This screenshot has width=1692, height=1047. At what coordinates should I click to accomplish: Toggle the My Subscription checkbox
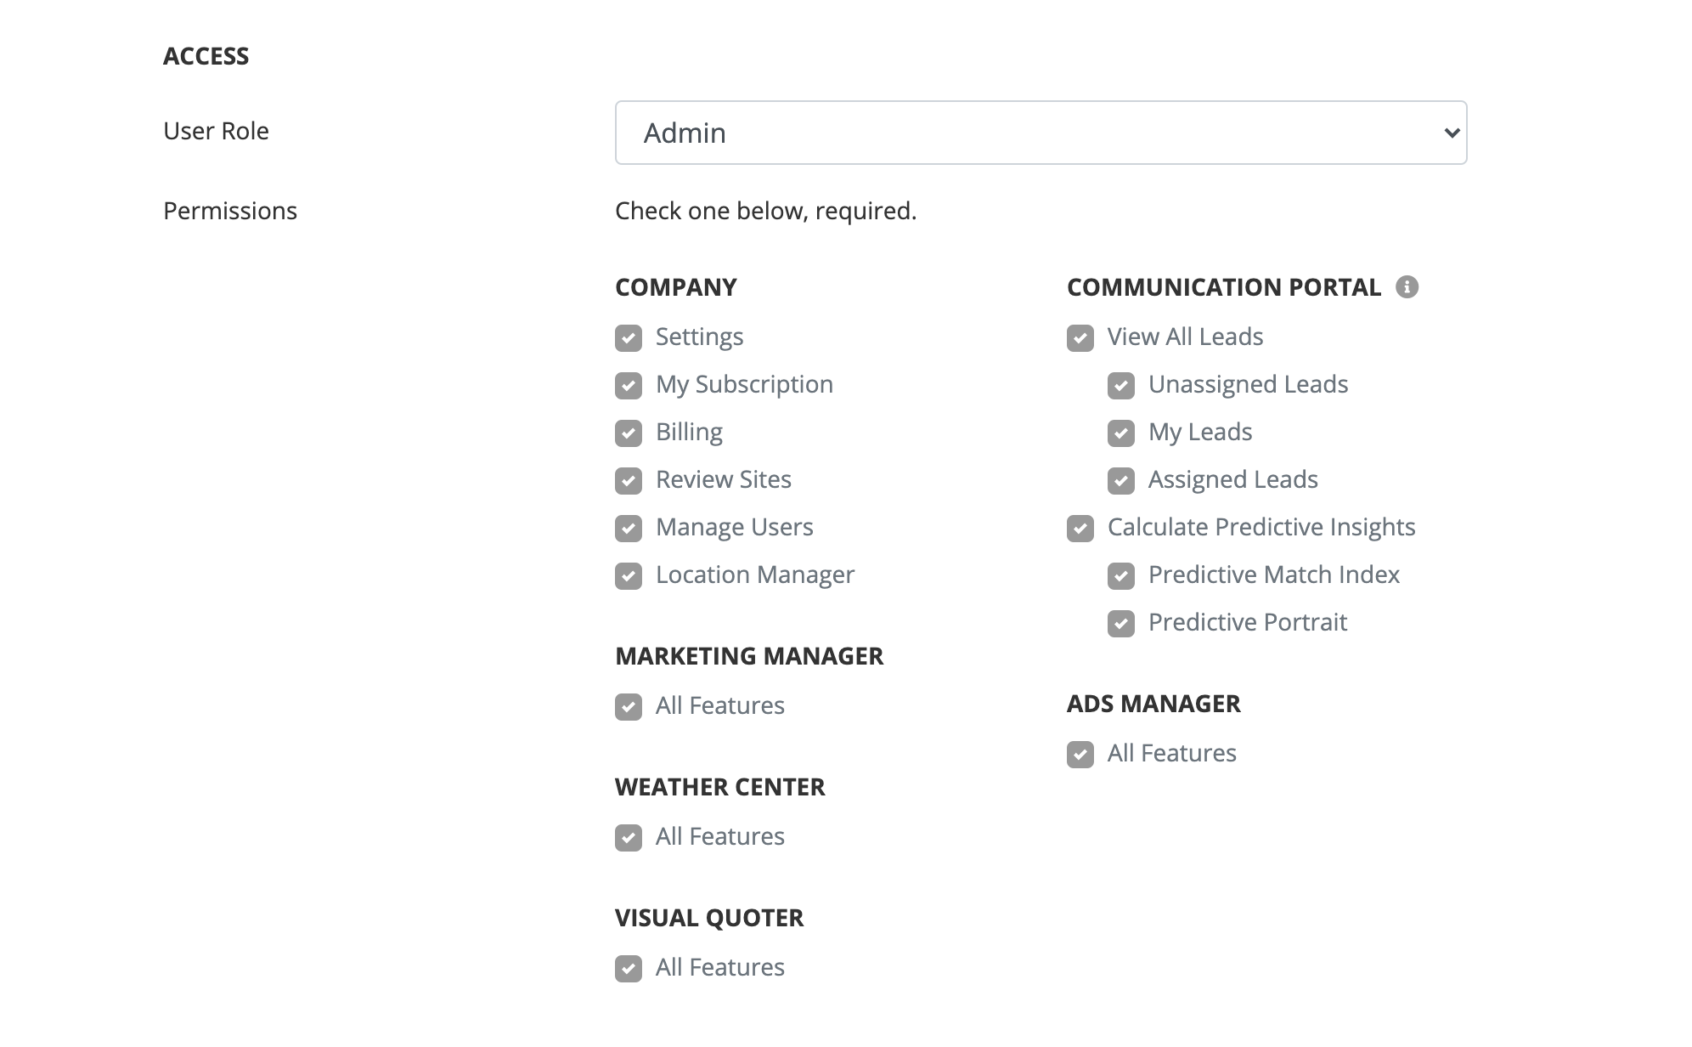[629, 386]
